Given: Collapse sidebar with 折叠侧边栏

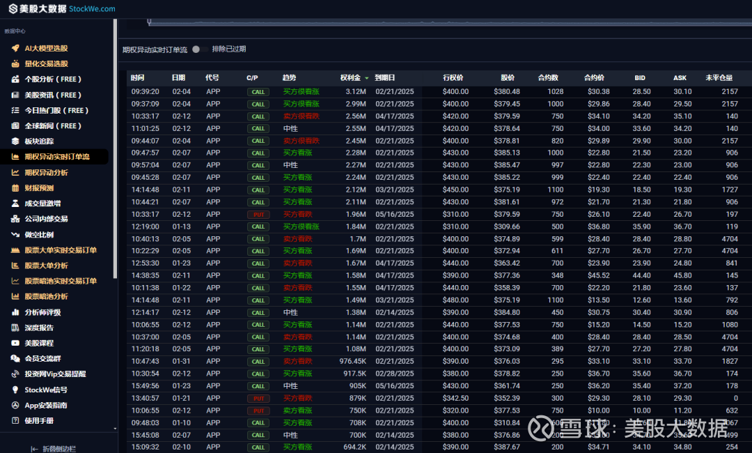Looking at the screenshot, I should click(x=57, y=448).
